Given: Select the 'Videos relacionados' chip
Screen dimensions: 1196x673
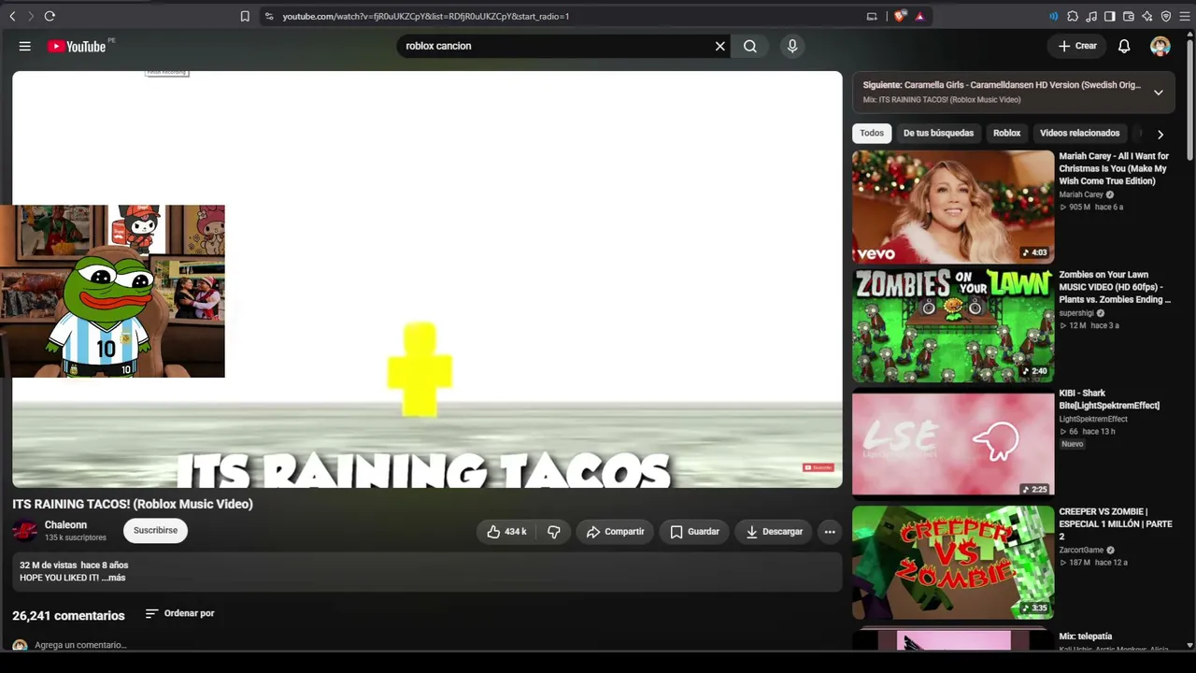Looking at the screenshot, I should coord(1079,134).
